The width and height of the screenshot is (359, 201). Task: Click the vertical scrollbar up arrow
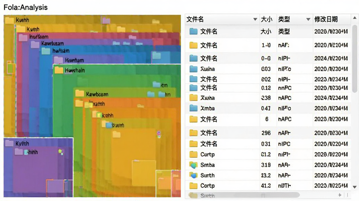point(355,18)
